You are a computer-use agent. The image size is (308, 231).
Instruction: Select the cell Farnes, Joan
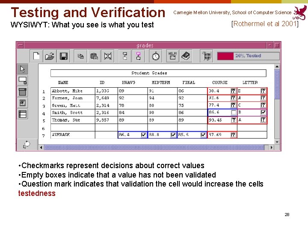tap(73, 98)
